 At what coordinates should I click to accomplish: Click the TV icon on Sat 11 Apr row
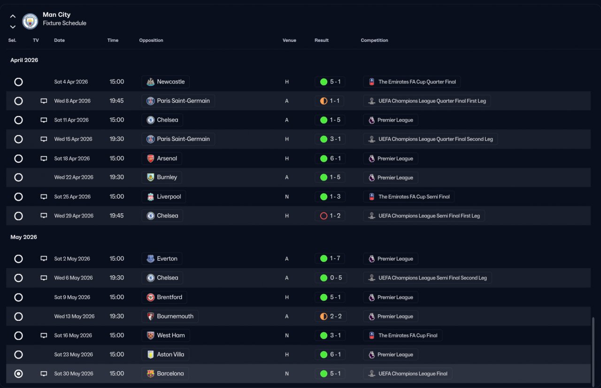(x=44, y=120)
